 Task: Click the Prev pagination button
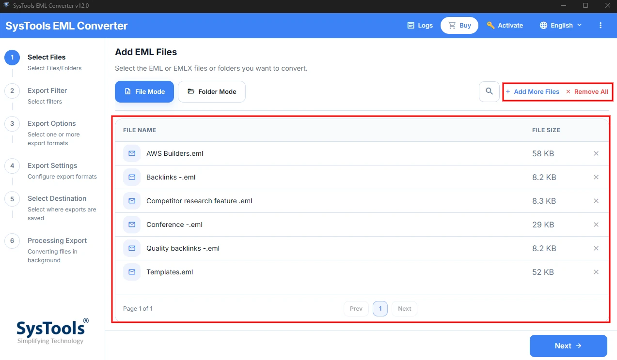tap(356, 309)
